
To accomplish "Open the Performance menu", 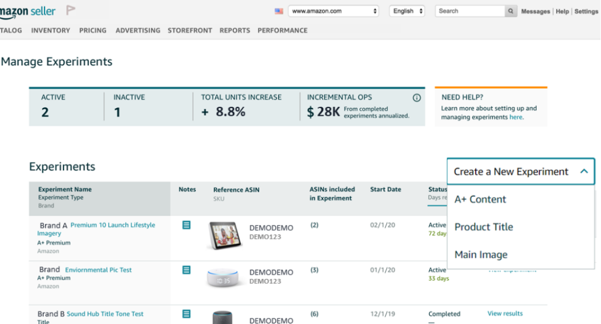I will 283,30.
